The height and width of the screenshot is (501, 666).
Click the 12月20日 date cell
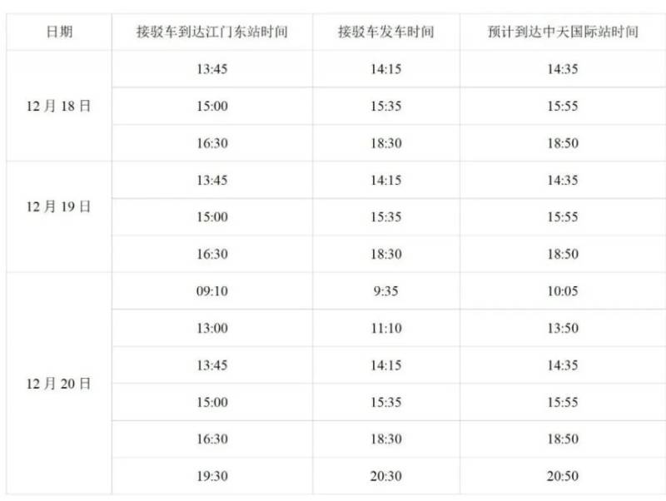coord(59,384)
